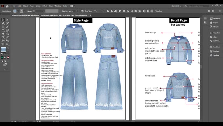Screen dimensions: 223x126
Task: Set fill type to Gradient
Action: pyautogui.click(x=5, y=57)
